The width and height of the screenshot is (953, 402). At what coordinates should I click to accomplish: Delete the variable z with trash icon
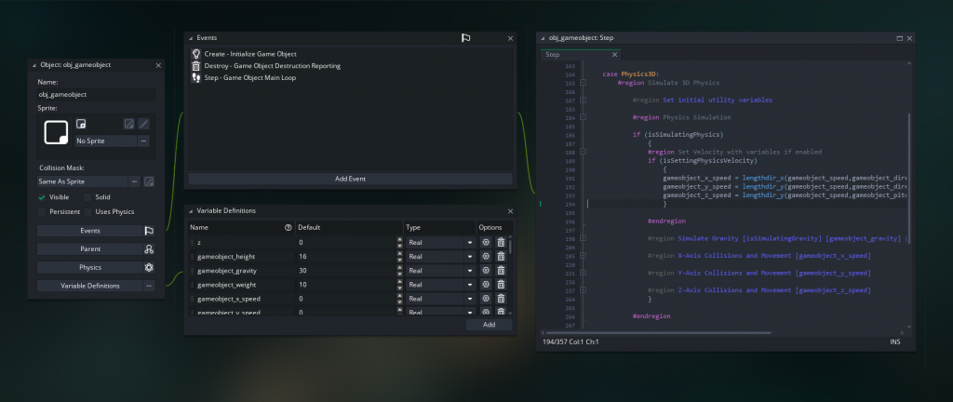501,242
